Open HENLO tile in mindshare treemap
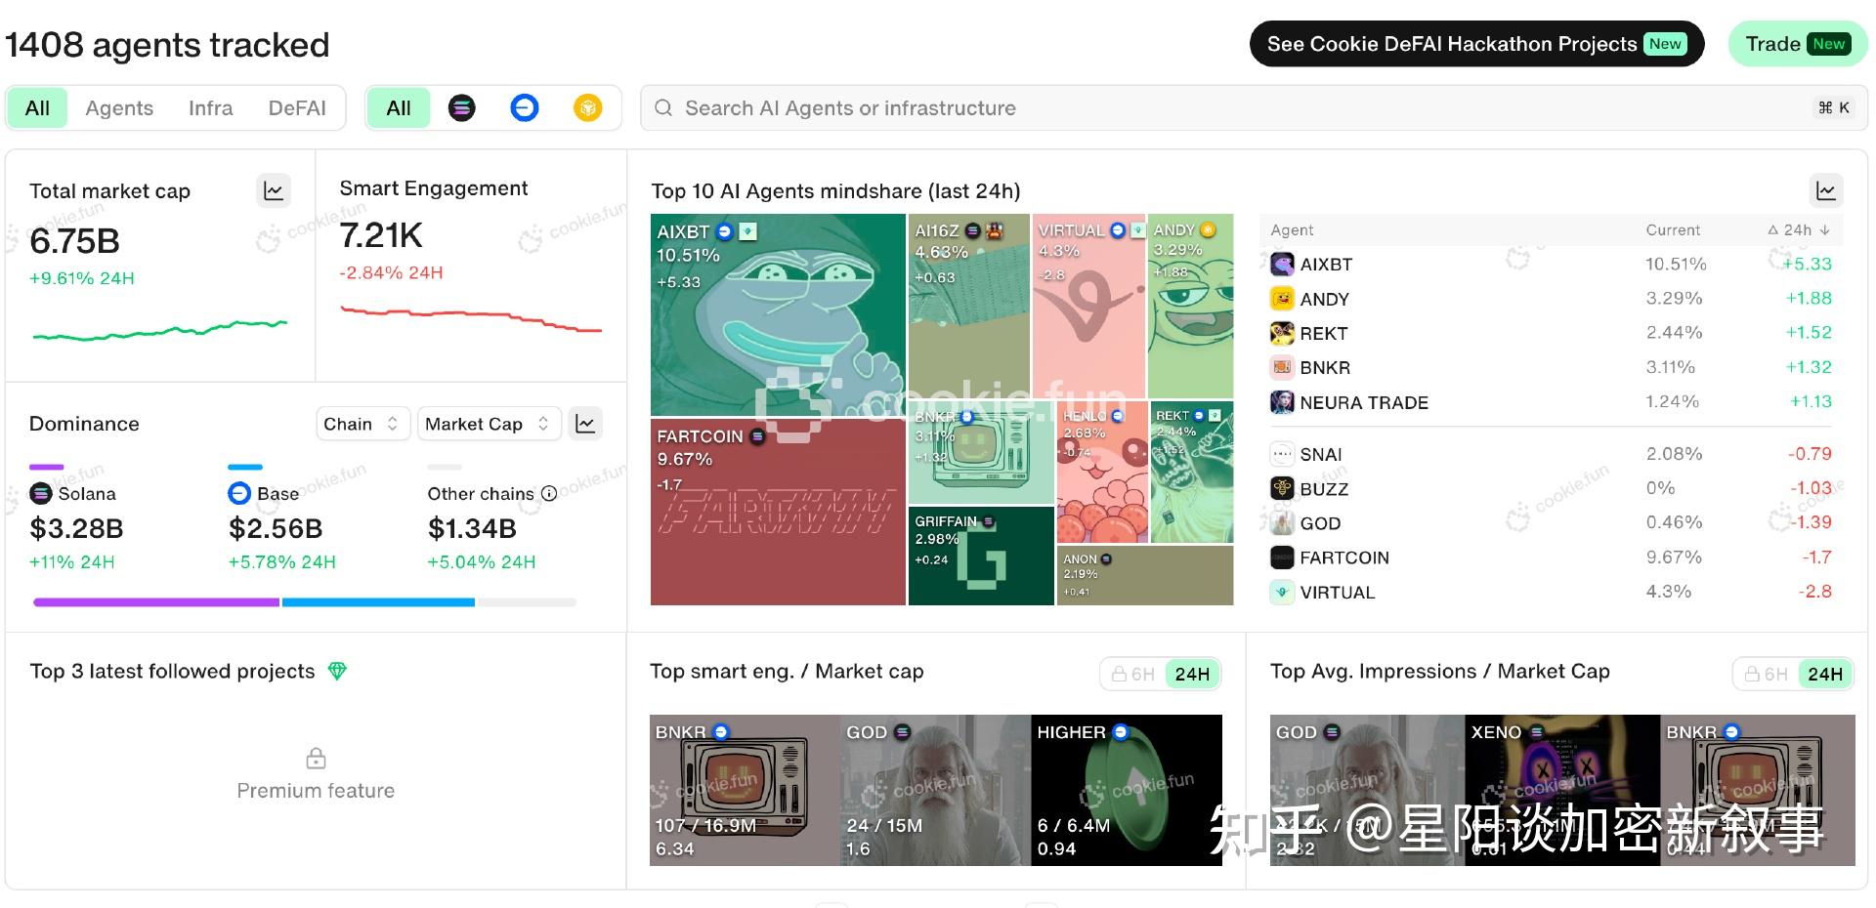Screen dimensions: 1876x908 [1102, 473]
